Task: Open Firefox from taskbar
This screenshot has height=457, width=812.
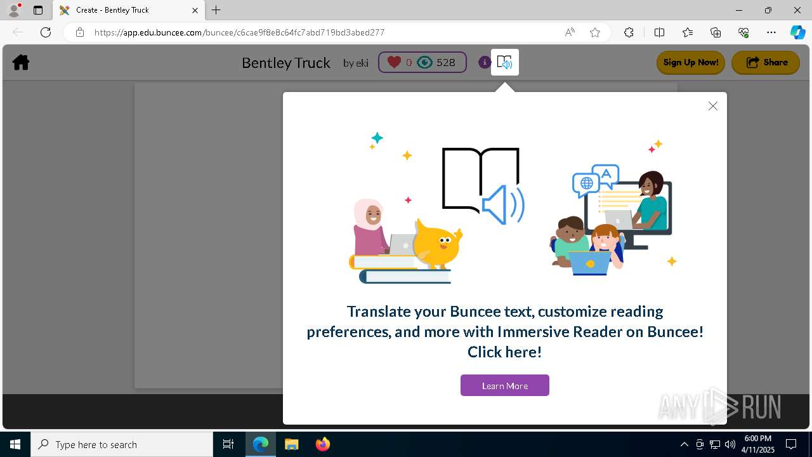Action: click(322, 444)
